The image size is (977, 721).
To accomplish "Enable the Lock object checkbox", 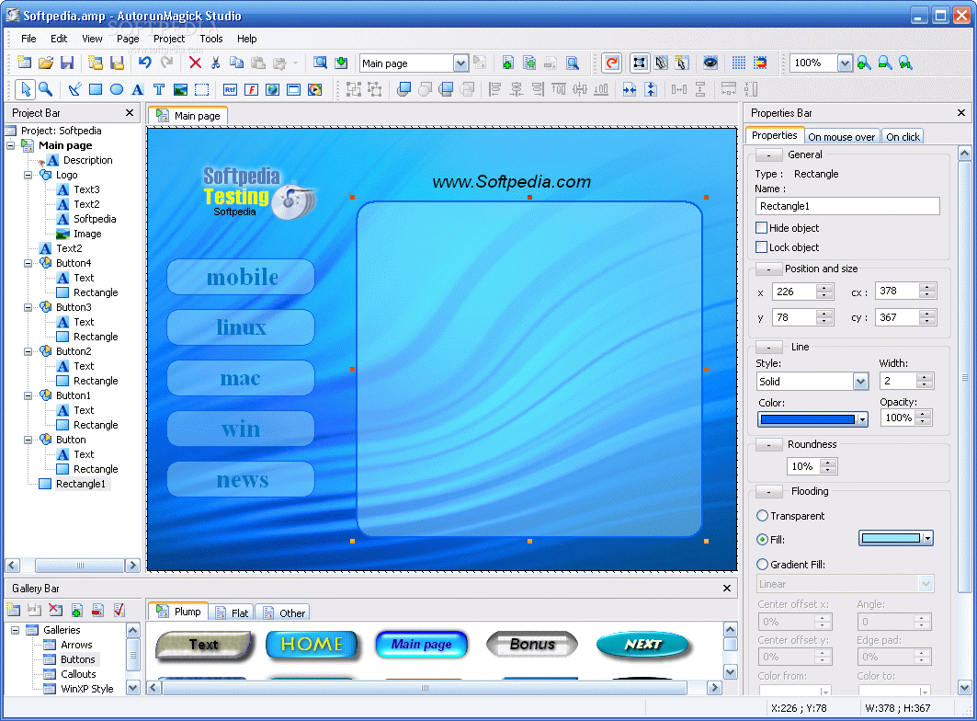I will click(x=761, y=247).
